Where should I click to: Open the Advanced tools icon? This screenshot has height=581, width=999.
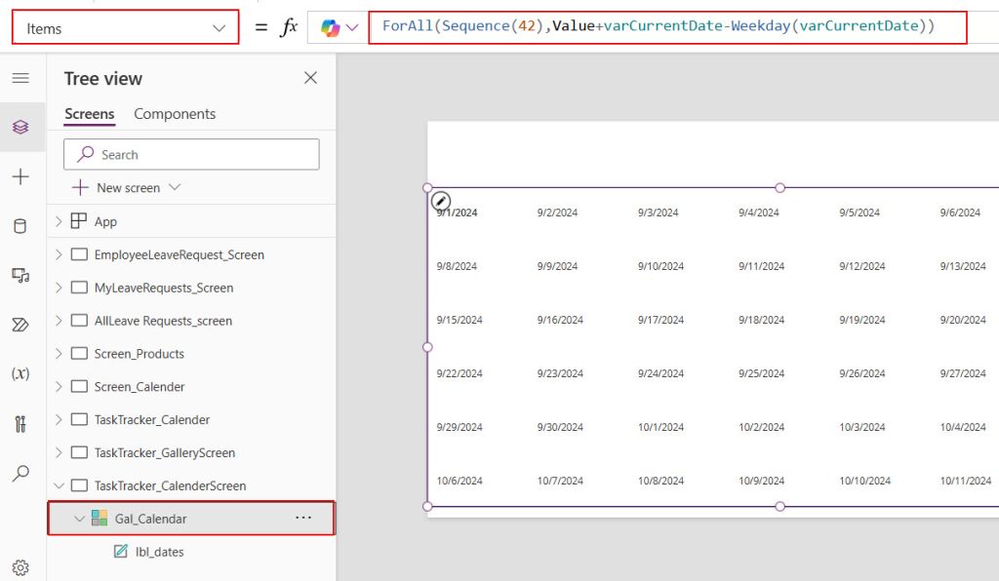(20, 423)
